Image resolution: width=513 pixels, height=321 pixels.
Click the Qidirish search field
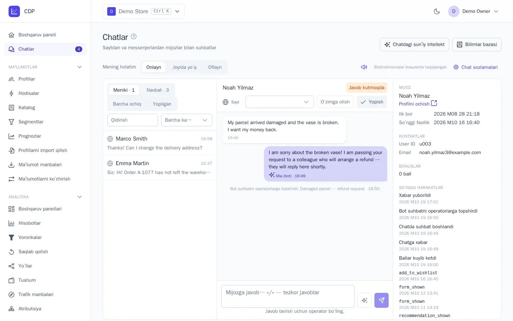[133, 120]
